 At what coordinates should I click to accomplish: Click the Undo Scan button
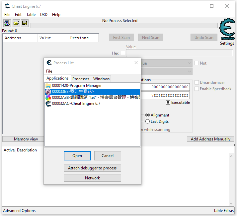tap(204, 37)
